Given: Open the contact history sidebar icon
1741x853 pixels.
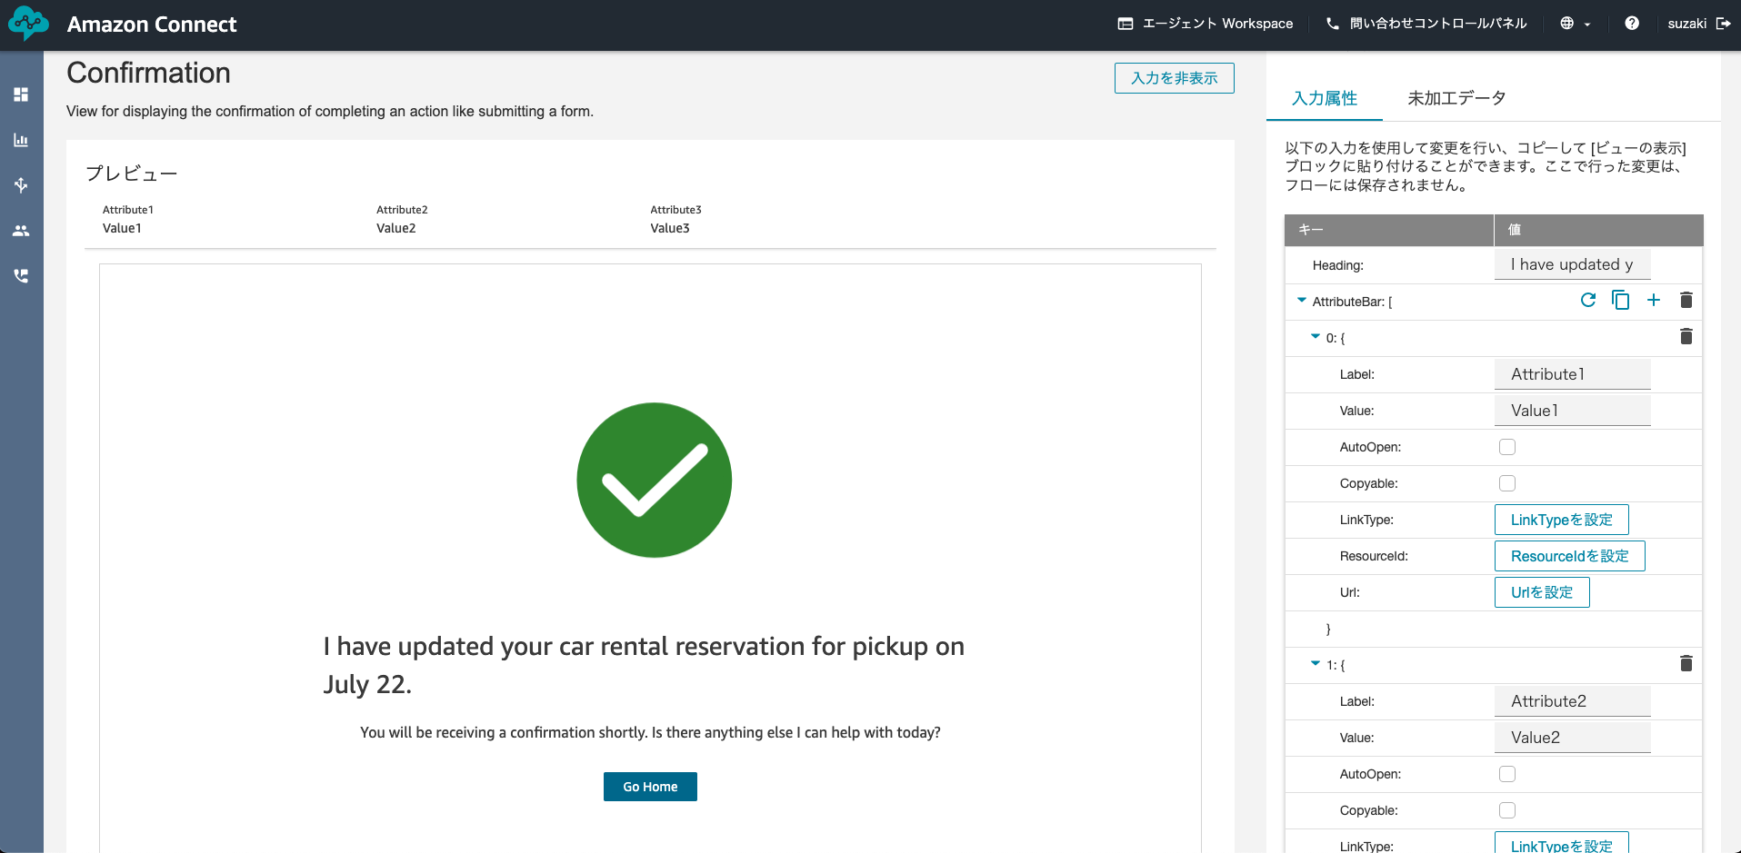Looking at the screenshot, I should [x=22, y=275].
